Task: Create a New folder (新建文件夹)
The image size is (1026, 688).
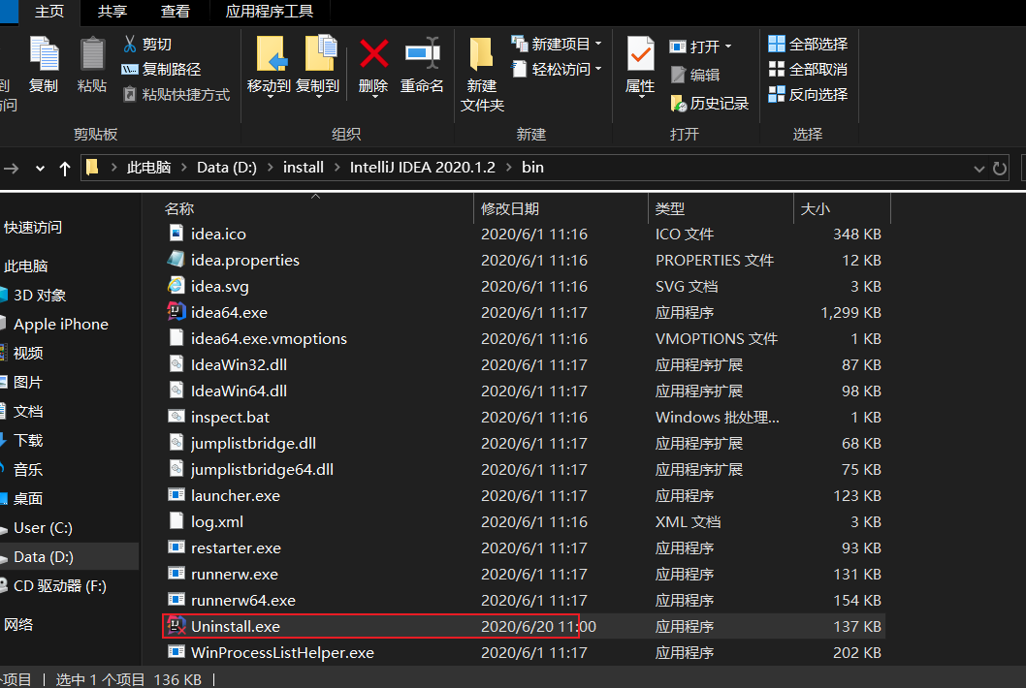Action: 482,75
